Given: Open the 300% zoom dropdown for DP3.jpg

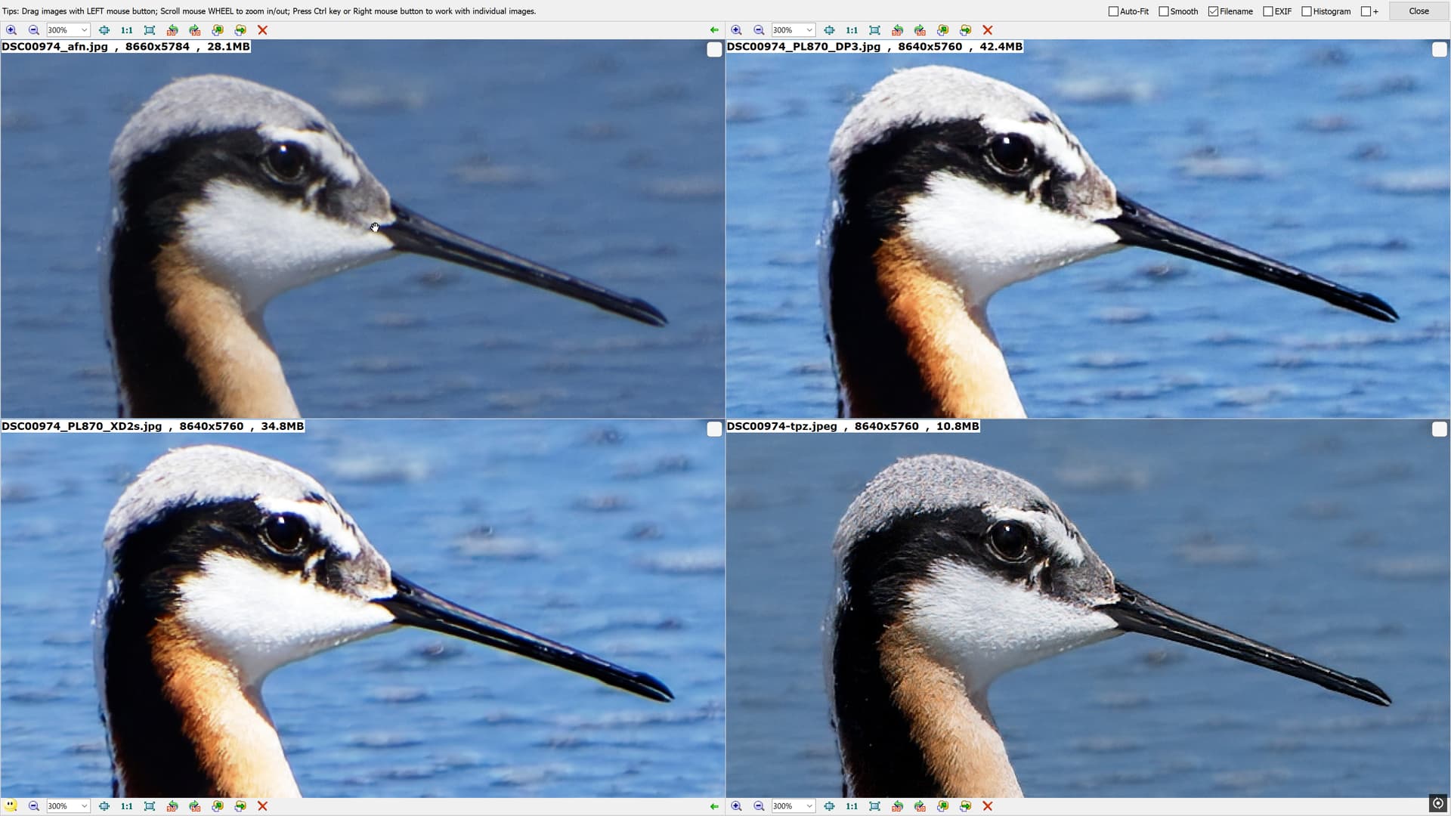Looking at the screenshot, I should (x=809, y=30).
